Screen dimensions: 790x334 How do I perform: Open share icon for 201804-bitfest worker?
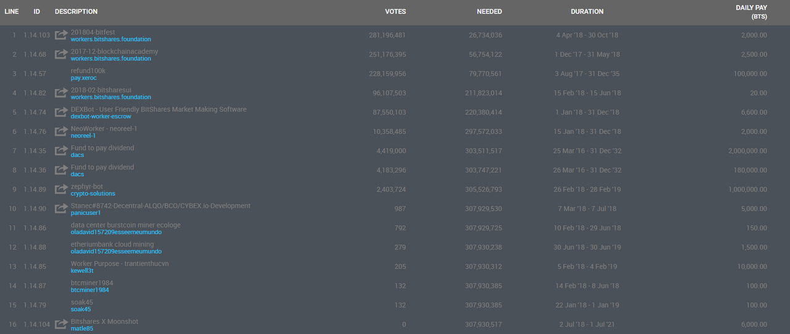pos(61,35)
